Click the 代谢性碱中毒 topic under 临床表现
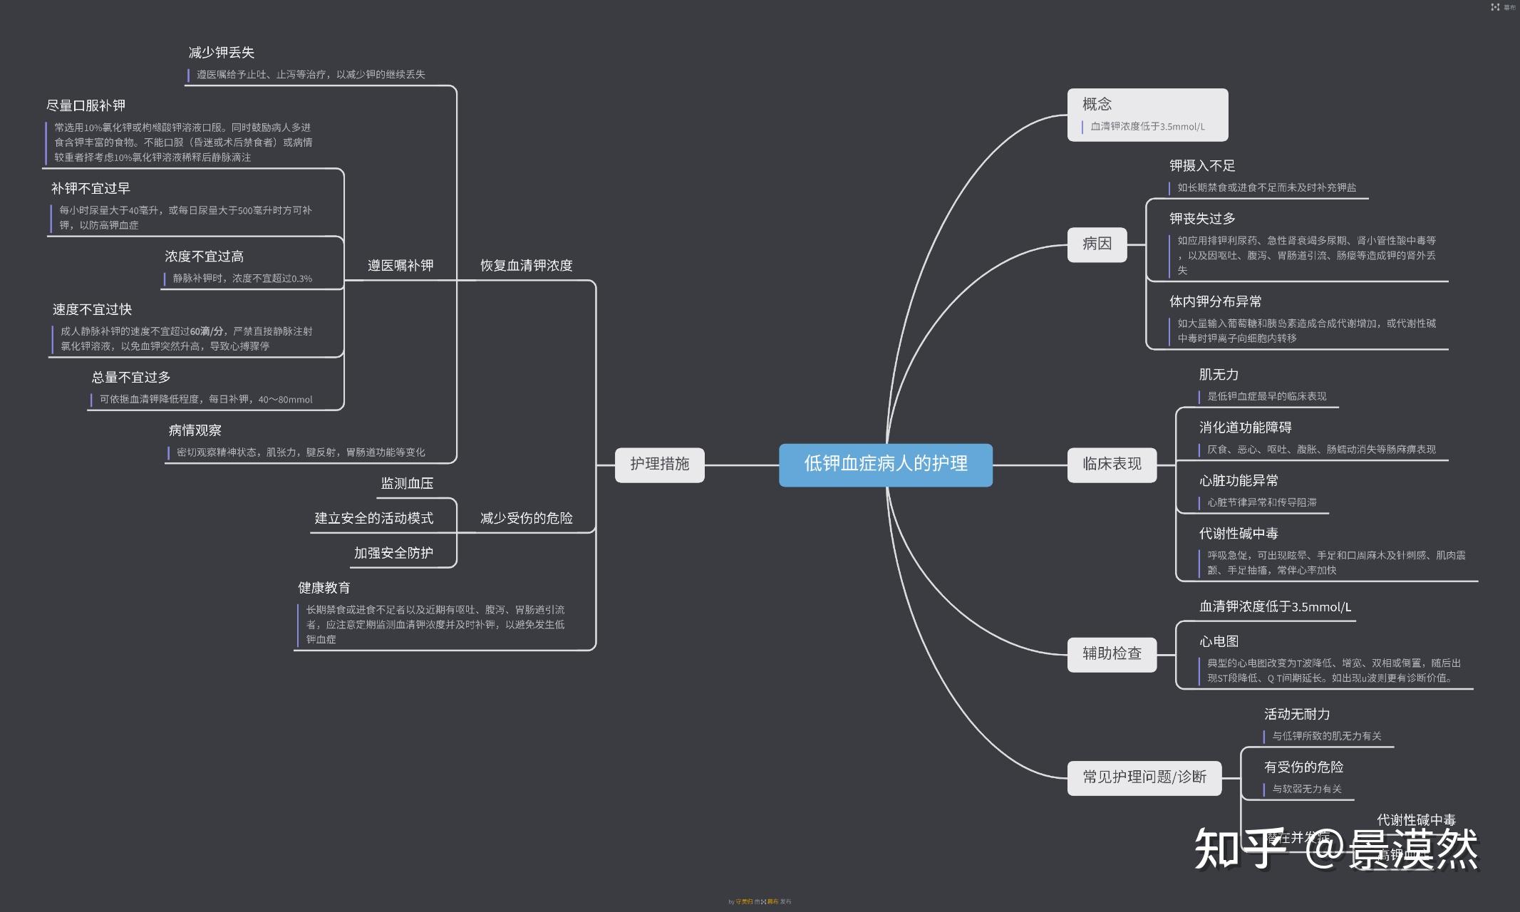Image resolution: width=1520 pixels, height=912 pixels. 1239,534
